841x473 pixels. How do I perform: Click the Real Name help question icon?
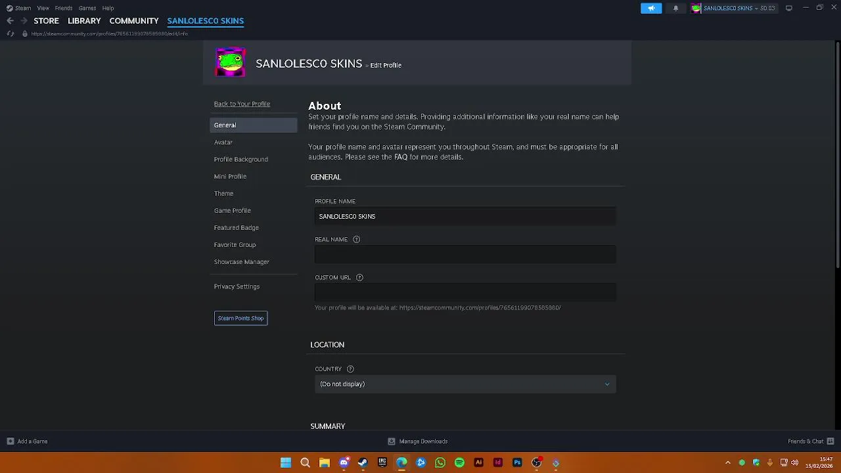tap(356, 239)
